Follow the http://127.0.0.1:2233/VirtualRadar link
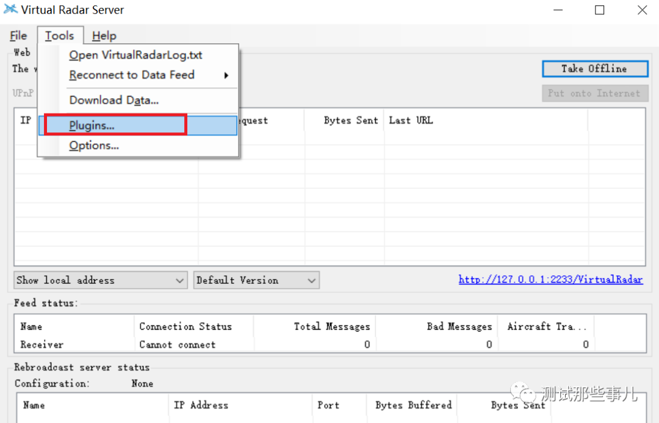Screen dimensions: 659x423 pos(550,279)
